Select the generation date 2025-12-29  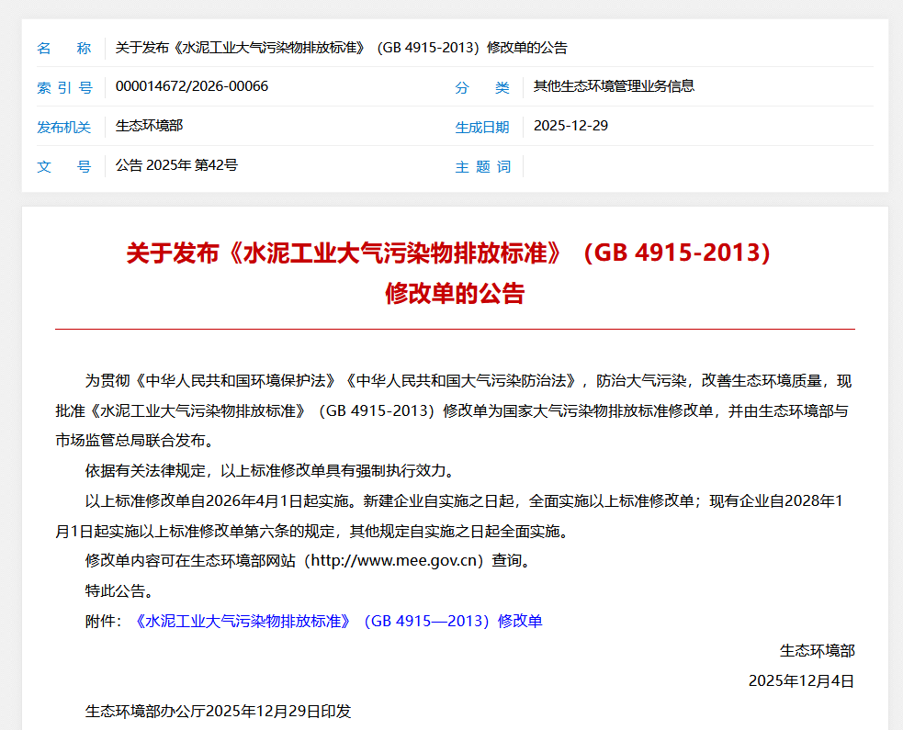click(x=570, y=126)
